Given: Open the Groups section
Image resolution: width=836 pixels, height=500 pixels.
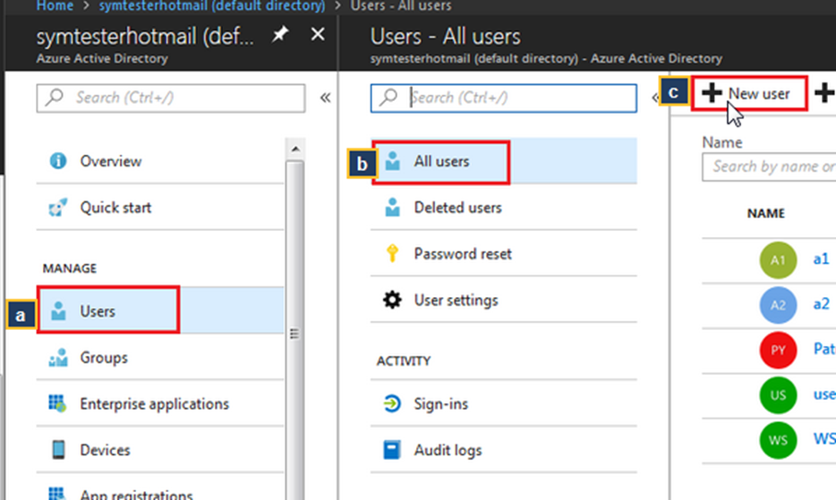Looking at the screenshot, I should tap(103, 358).
